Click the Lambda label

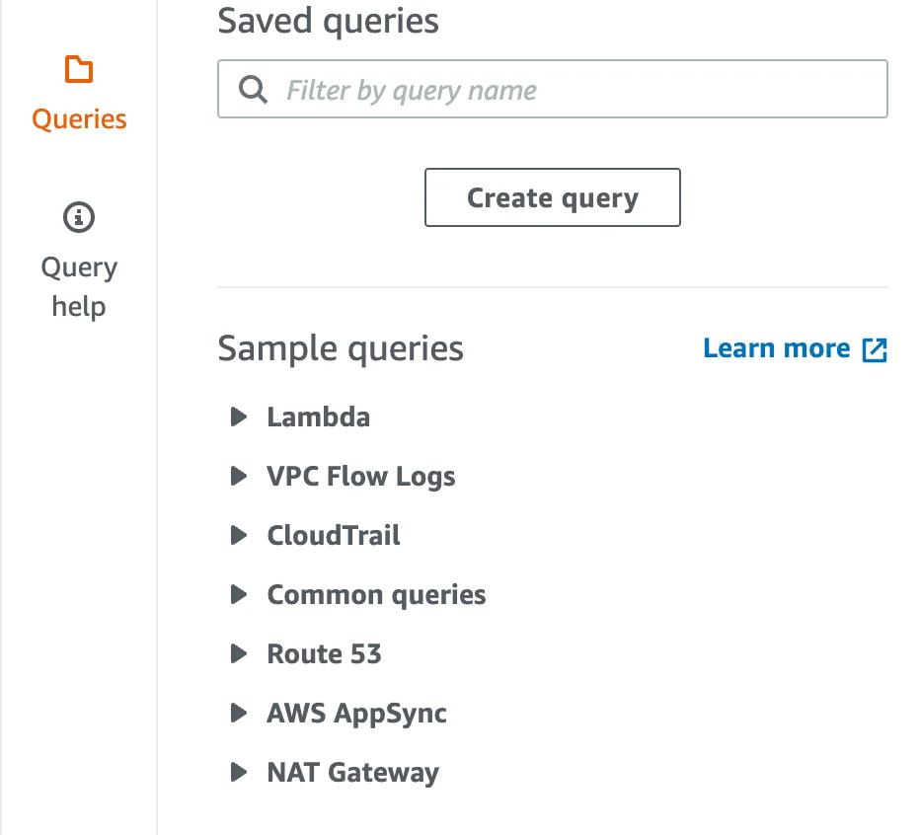point(319,417)
